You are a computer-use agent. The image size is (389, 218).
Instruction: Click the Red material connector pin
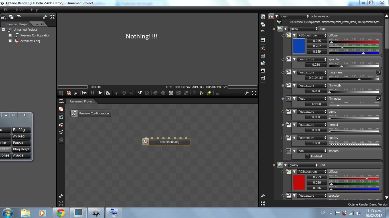pyautogui.click(x=274, y=165)
